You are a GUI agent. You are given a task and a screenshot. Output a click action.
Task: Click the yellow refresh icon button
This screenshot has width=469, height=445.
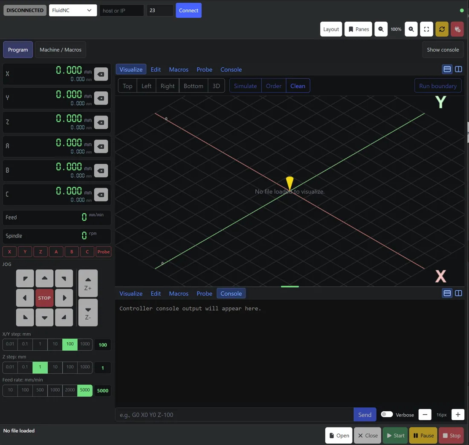(x=442, y=29)
